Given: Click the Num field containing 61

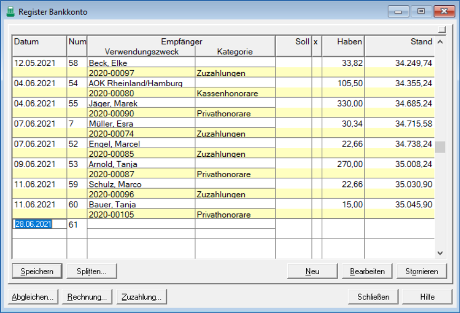Looking at the screenshot, I should 76,224.
